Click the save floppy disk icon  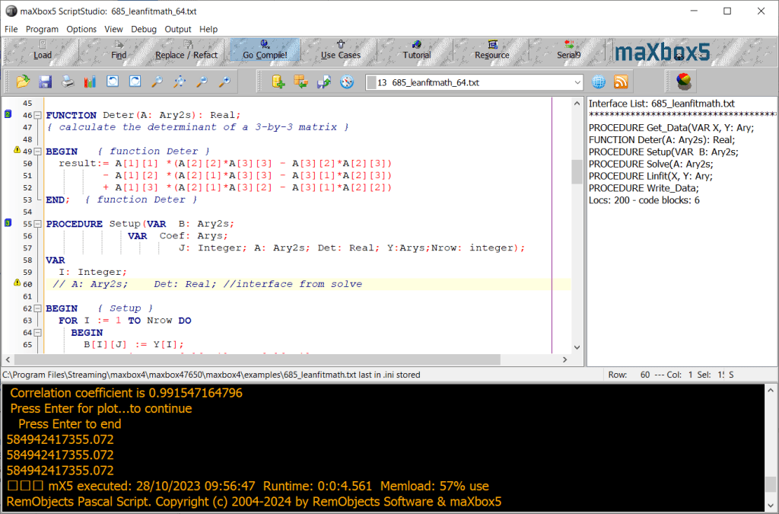pyautogui.click(x=45, y=81)
